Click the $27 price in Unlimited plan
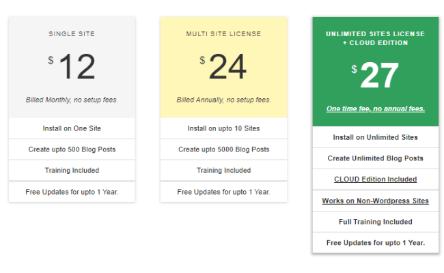Viewport: 444px width, 273px height. click(376, 75)
